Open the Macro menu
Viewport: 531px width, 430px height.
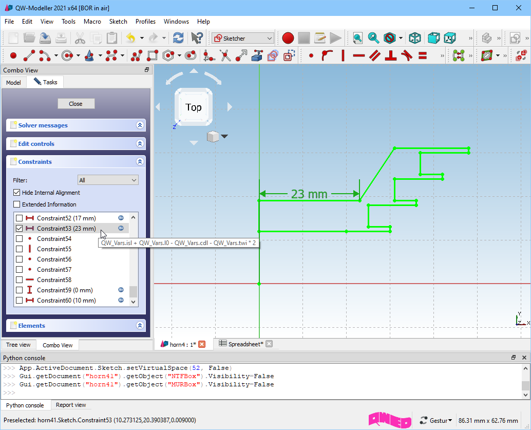coord(92,22)
